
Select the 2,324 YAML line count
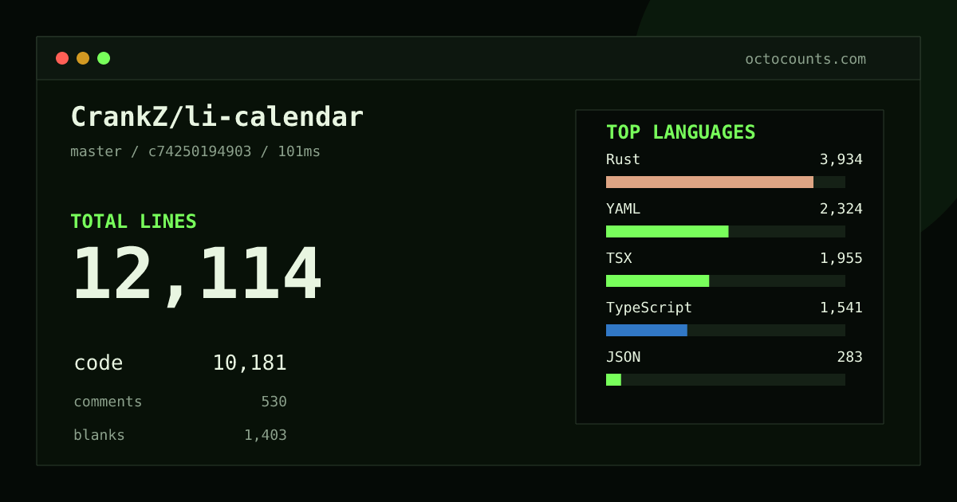[841, 209]
